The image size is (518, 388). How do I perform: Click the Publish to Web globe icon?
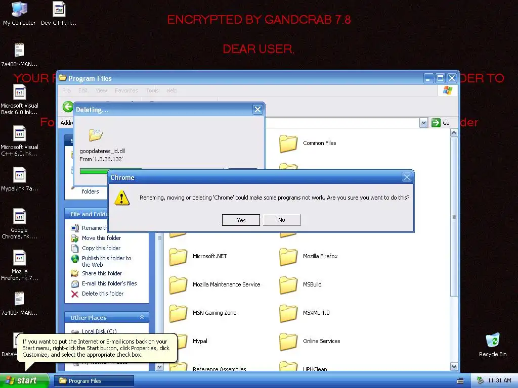pyautogui.click(x=75, y=259)
